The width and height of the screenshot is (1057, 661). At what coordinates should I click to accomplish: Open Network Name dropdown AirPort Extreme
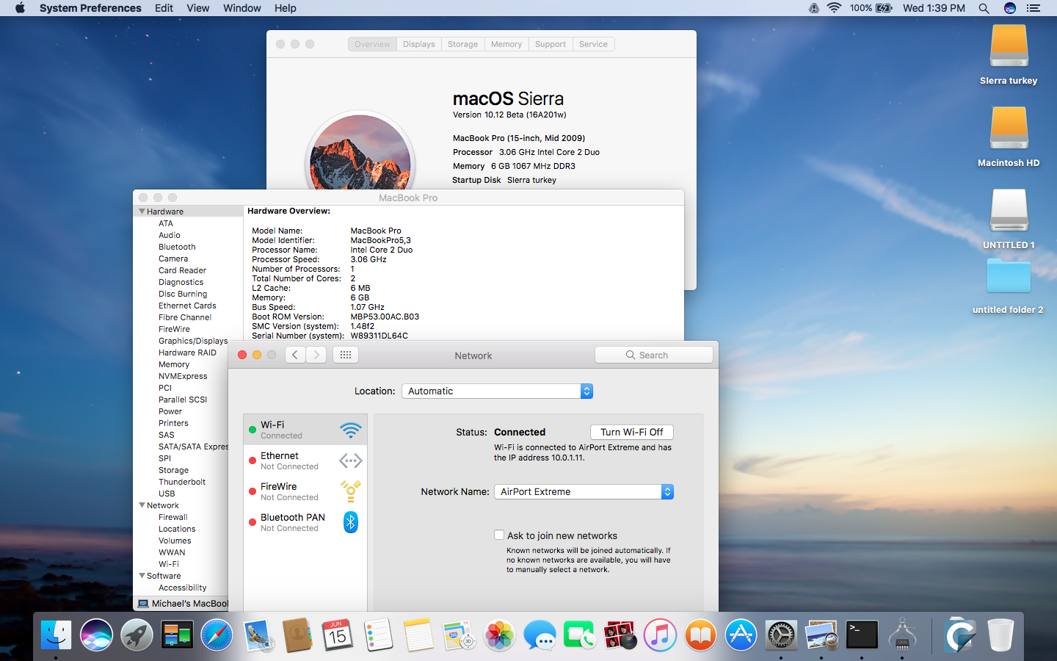pos(584,491)
